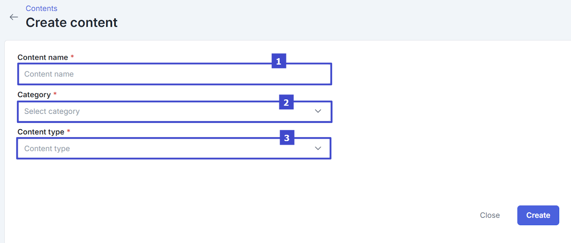This screenshot has height=243, width=571.
Task: Open the Select category dropdown
Action: coord(175,112)
